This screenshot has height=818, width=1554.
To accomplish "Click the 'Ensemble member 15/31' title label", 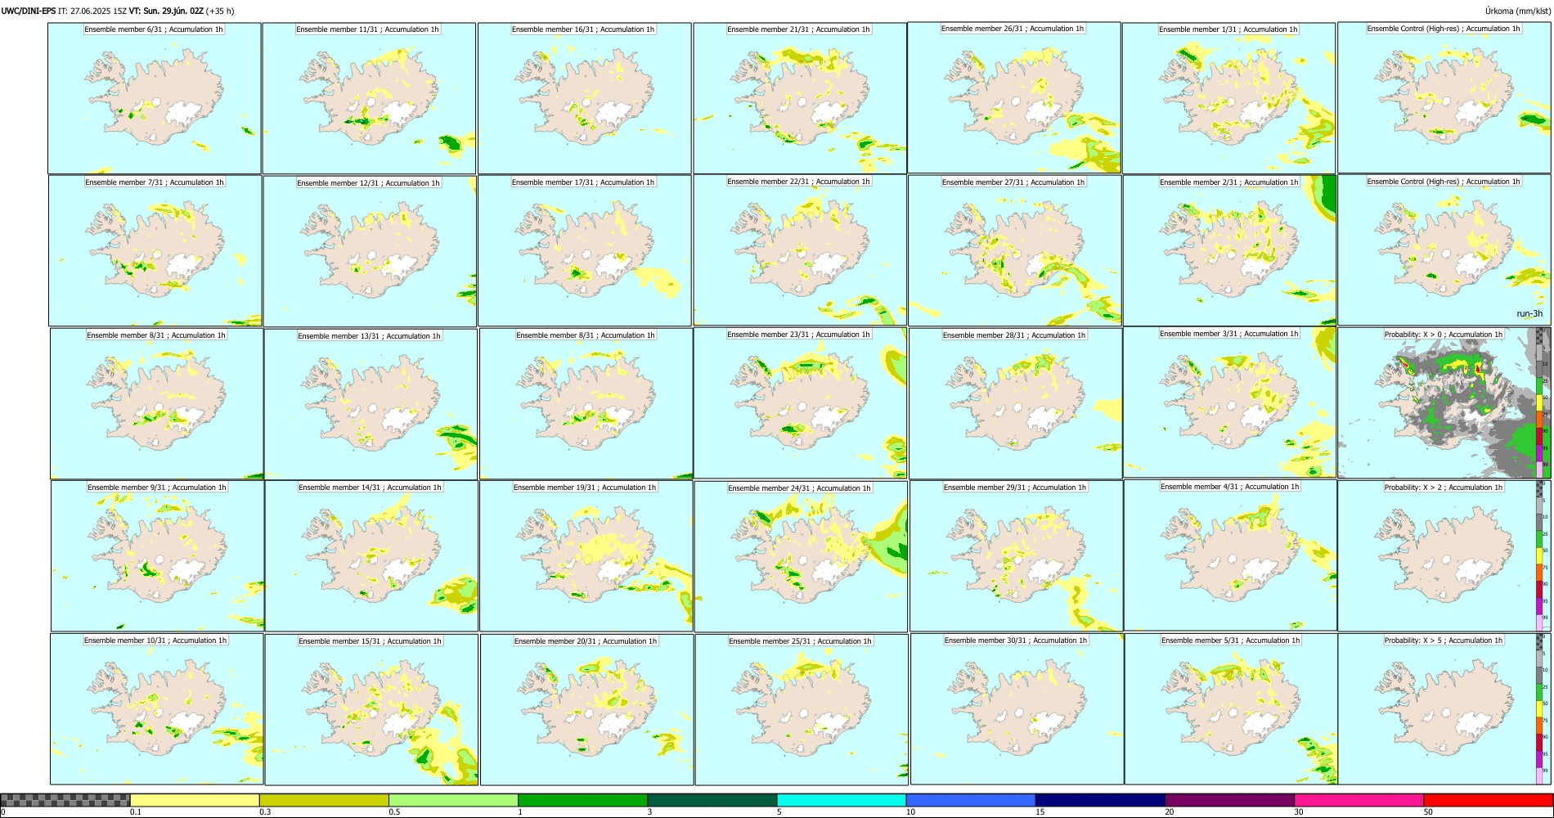I will click(x=370, y=641).
